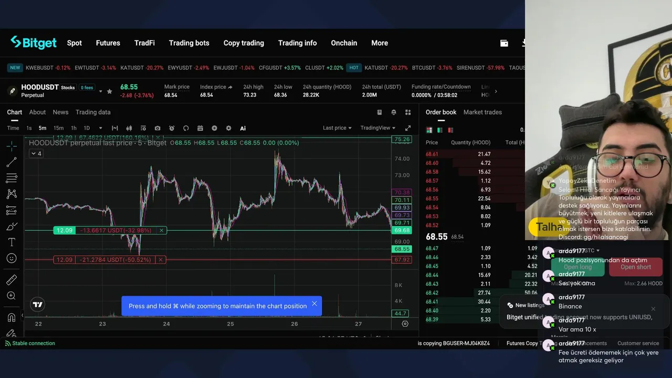Expand more timeframes dropdown arrow
Viewport: 672px width, 378px height.
point(101,128)
